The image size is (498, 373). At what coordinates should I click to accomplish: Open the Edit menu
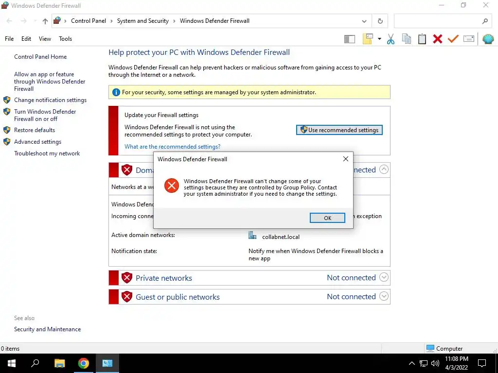coord(26,39)
